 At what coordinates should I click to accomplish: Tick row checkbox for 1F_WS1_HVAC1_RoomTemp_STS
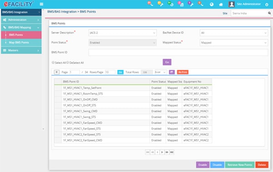(x=58, y=94)
